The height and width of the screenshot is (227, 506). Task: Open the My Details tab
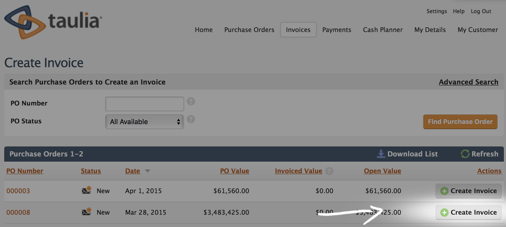coord(430,30)
